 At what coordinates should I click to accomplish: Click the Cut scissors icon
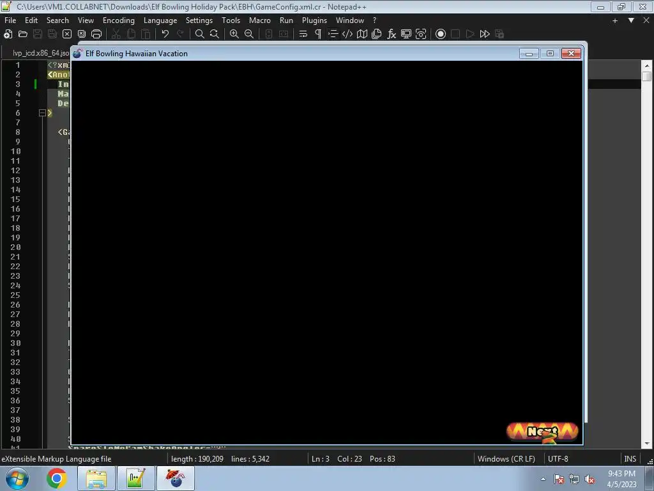[116, 35]
